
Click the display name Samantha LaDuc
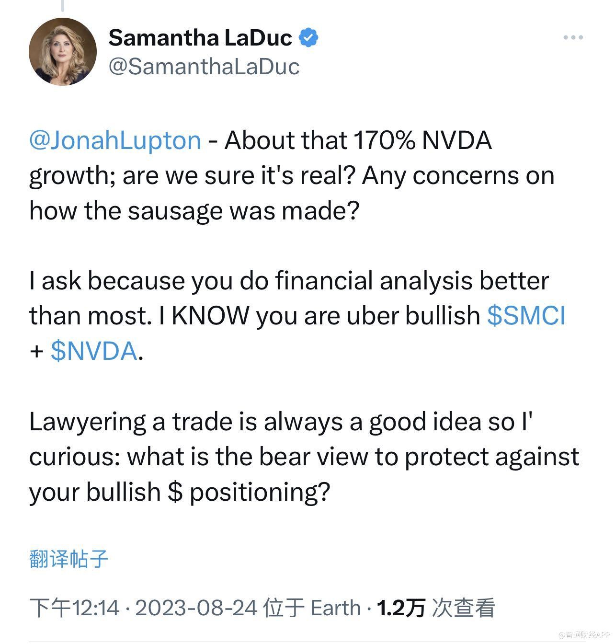tap(200, 38)
